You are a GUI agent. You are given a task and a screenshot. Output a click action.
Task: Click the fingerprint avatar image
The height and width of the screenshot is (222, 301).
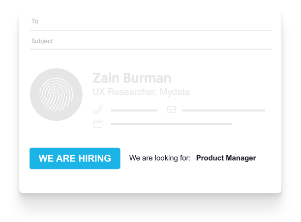tap(56, 95)
